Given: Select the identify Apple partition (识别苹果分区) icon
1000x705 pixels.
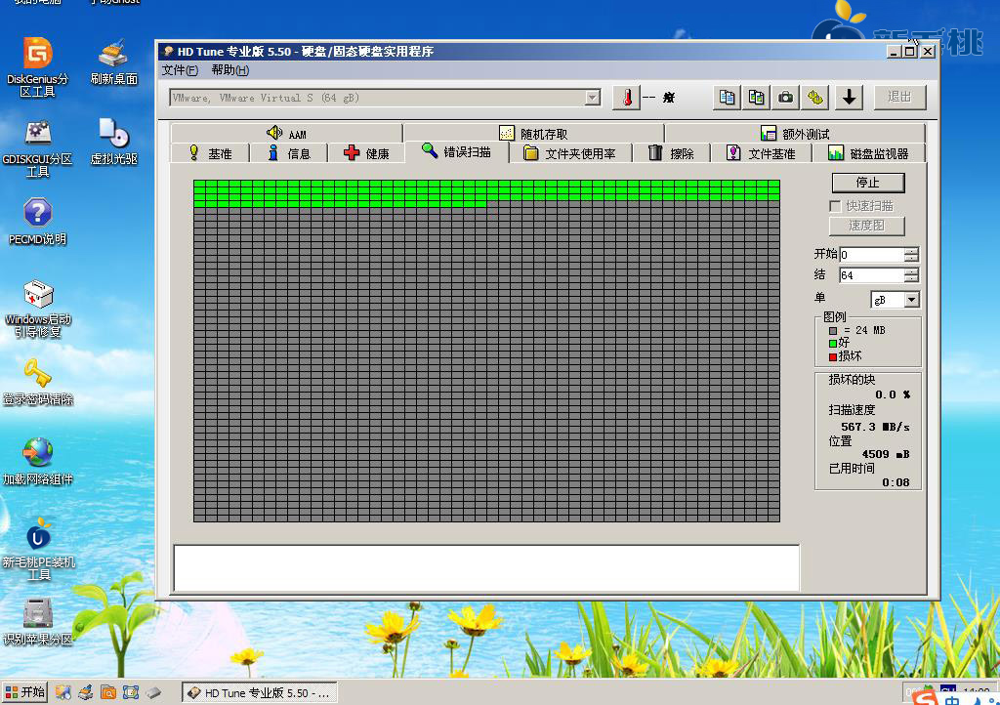Looking at the screenshot, I should [38, 622].
